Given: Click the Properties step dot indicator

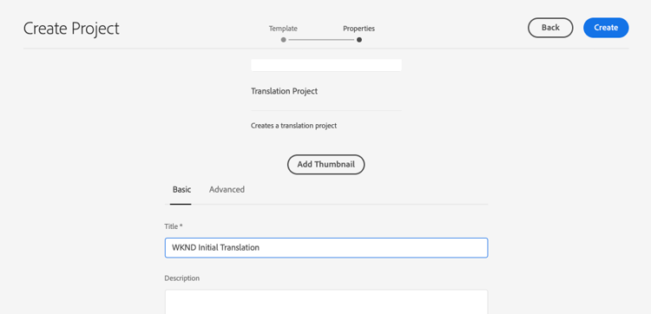Looking at the screenshot, I should 359,40.
